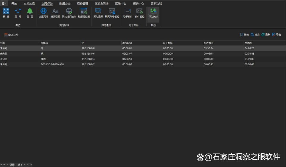Screen dimensions: 286x167
Task: Go to the next record in the pager
Action: pyautogui.click(x=25, y=165)
